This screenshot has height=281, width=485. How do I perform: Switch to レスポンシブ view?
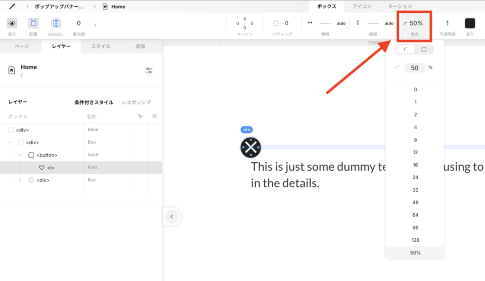[x=136, y=102]
